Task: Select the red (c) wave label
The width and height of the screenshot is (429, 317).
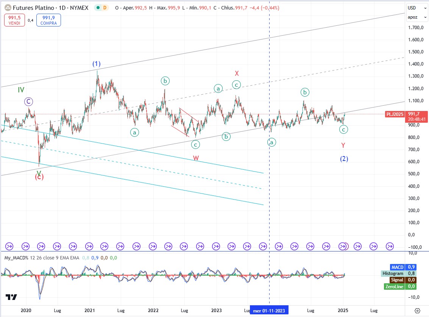Action: (x=39, y=177)
